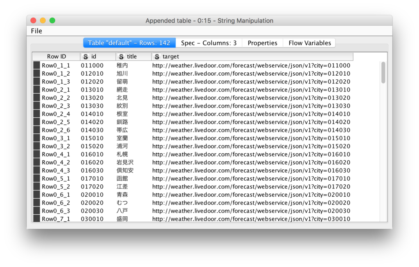Click title cell 留萌
This screenshot has width=419, height=267.
coord(122,82)
